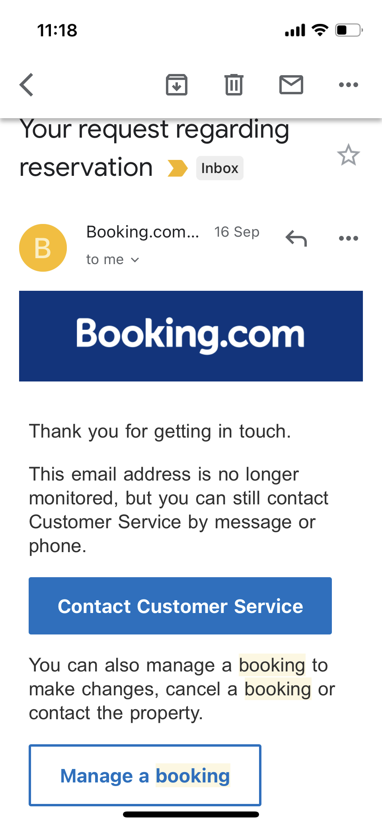This screenshot has width=382, height=827.
Task: Mark email as unread
Action: 291,85
